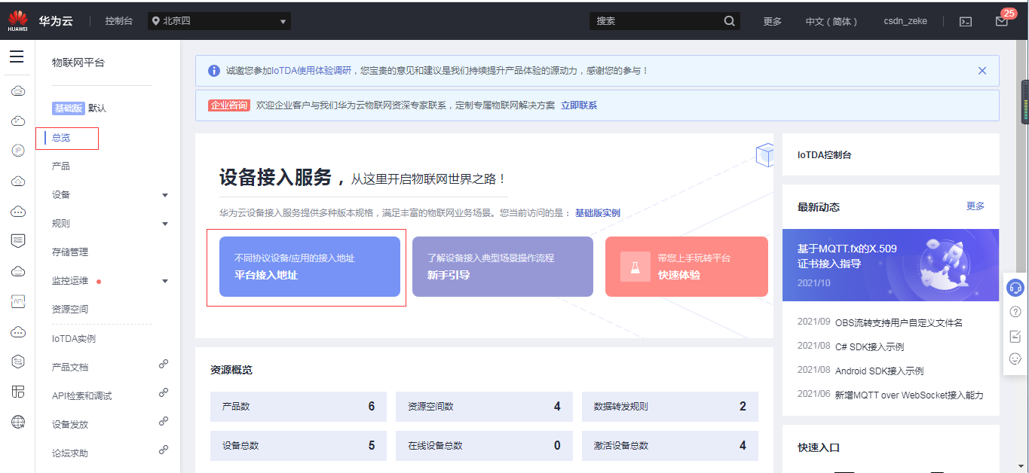Click the 基础版实例 link
The height and width of the screenshot is (473, 1029).
coord(598,213)
